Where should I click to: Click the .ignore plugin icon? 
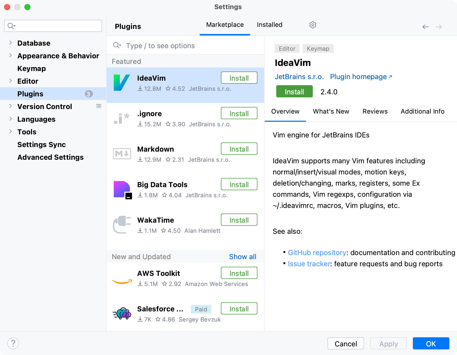point(122,118)
